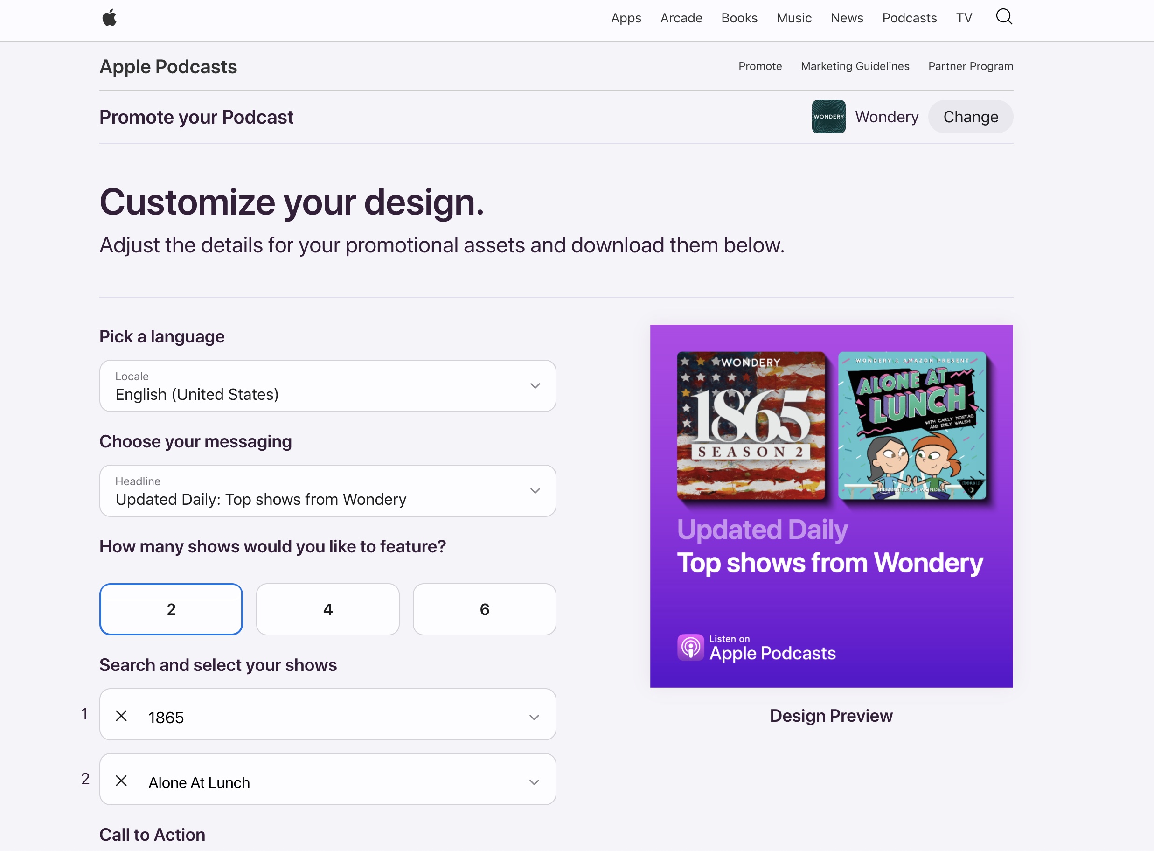Select 6 shows to feature
This screenshot has height=851, width=1154.
tap(485, 609)
